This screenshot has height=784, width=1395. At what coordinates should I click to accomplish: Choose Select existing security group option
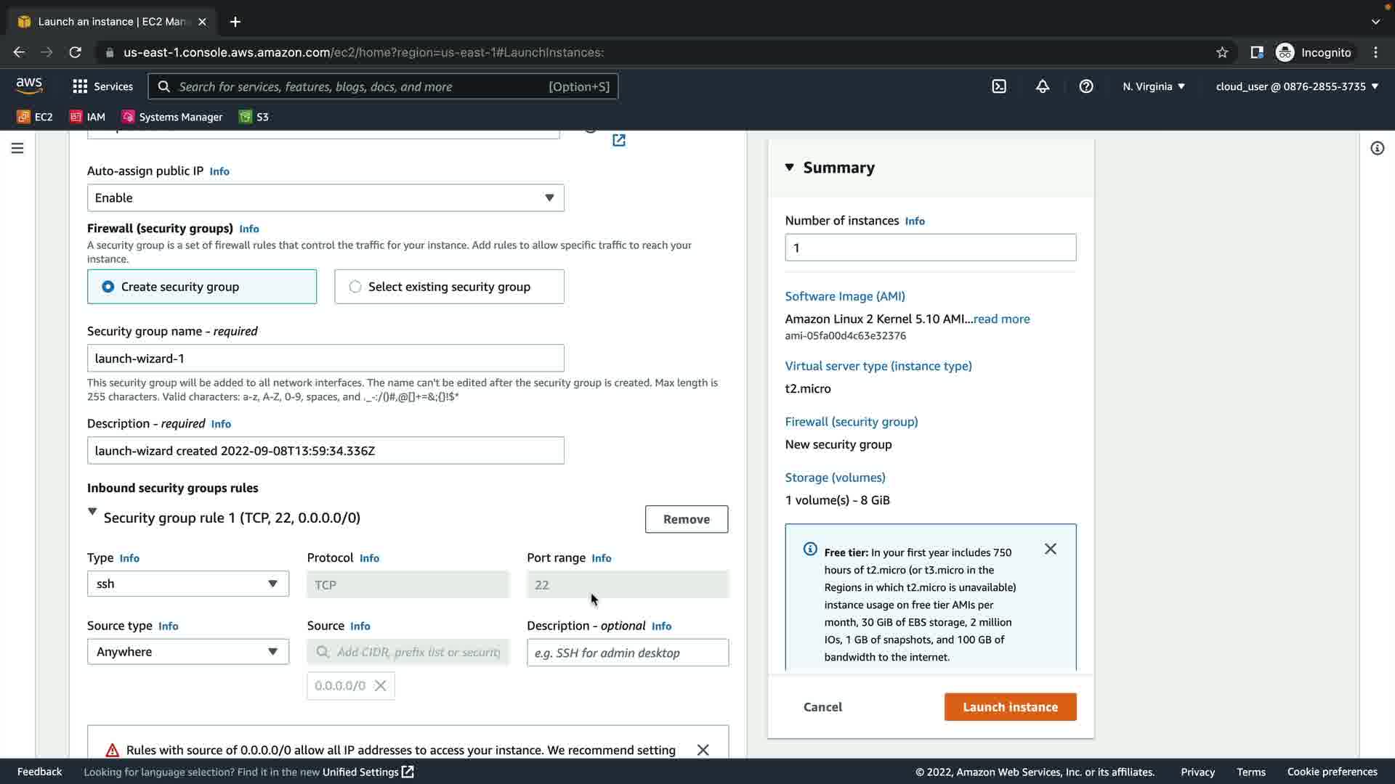pos(355,287)
